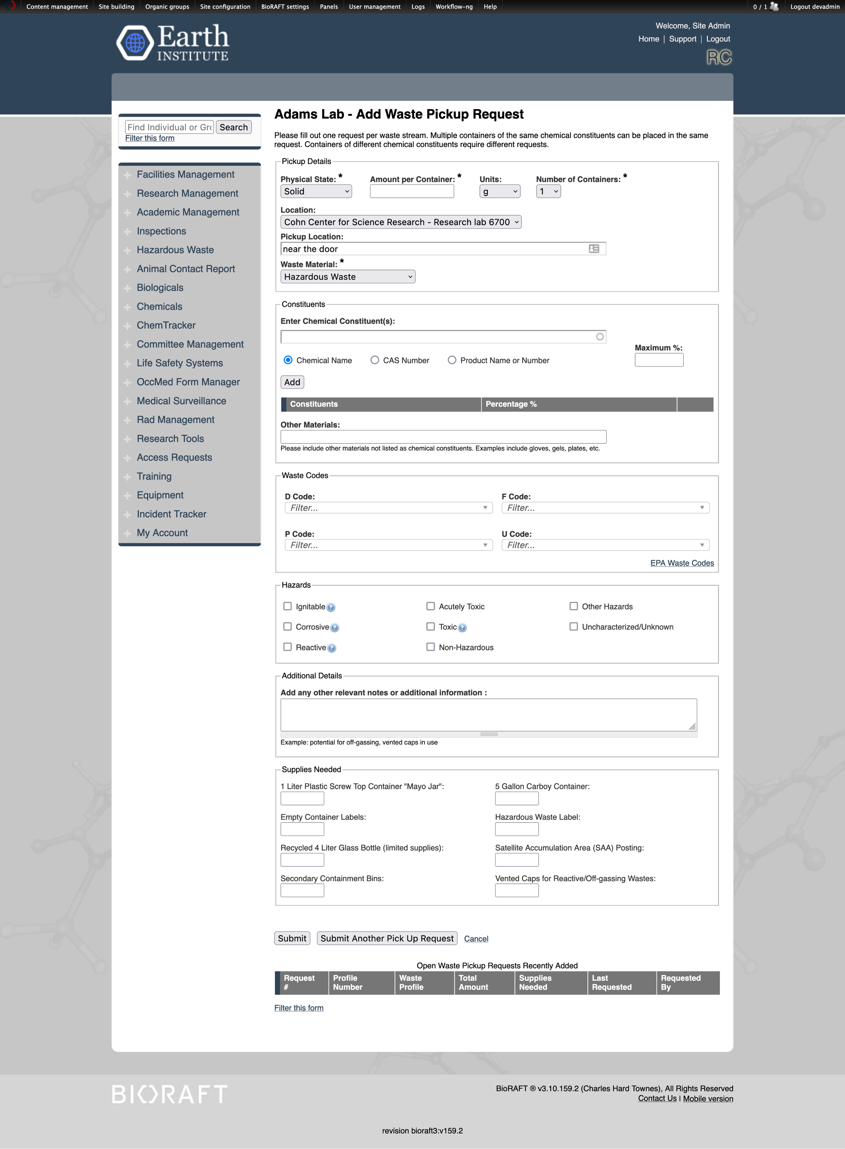Enable the Uncharacterized/Unknown hazard checkbox
Image resolution: width=845 pixels, height=1149 pixels.
point(574,626)
